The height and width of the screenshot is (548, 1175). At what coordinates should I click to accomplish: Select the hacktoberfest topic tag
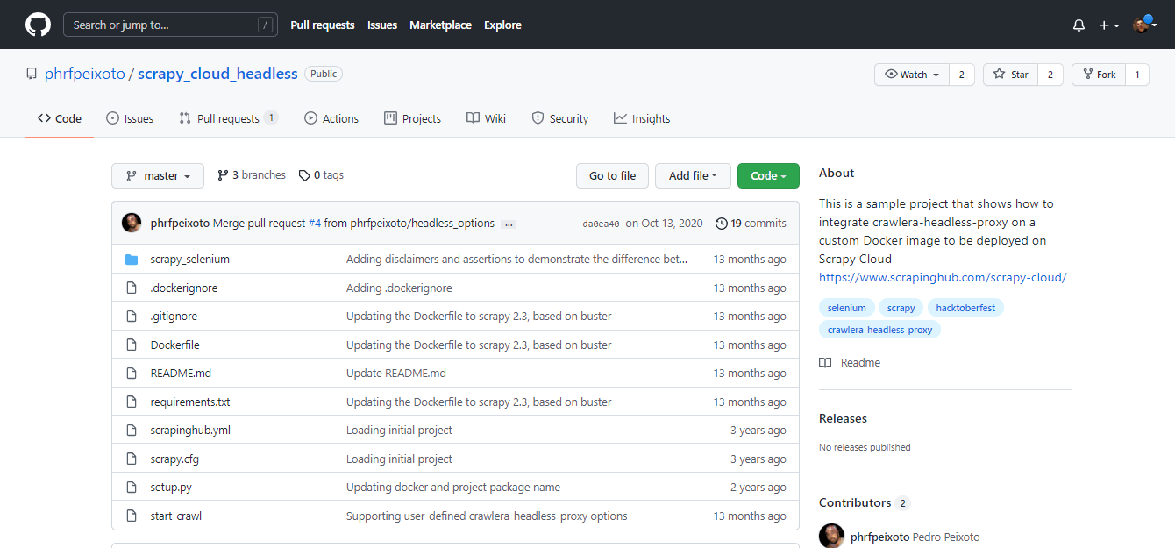[x=965, y=308]
